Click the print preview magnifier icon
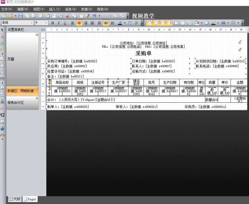This screenshot has width=249, height=204. [34, 16]
